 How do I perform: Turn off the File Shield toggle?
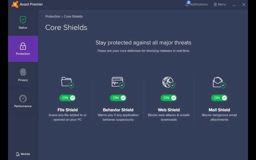tap(68, 98)
